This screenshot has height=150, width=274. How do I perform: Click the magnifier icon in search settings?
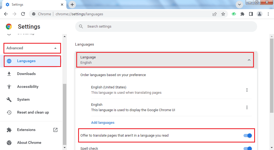[x=81, y=27]
